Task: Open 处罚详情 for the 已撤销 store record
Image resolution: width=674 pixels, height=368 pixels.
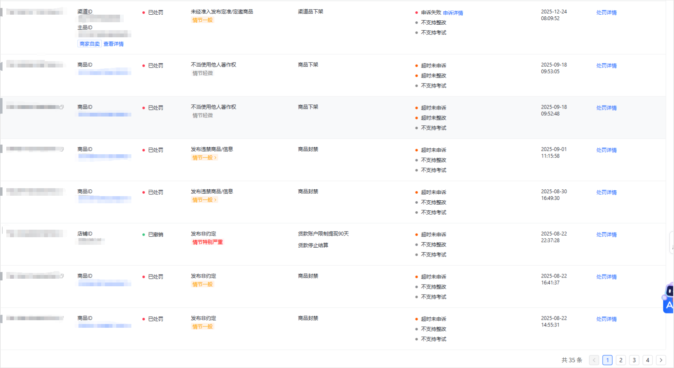Action: coord(606,235)
